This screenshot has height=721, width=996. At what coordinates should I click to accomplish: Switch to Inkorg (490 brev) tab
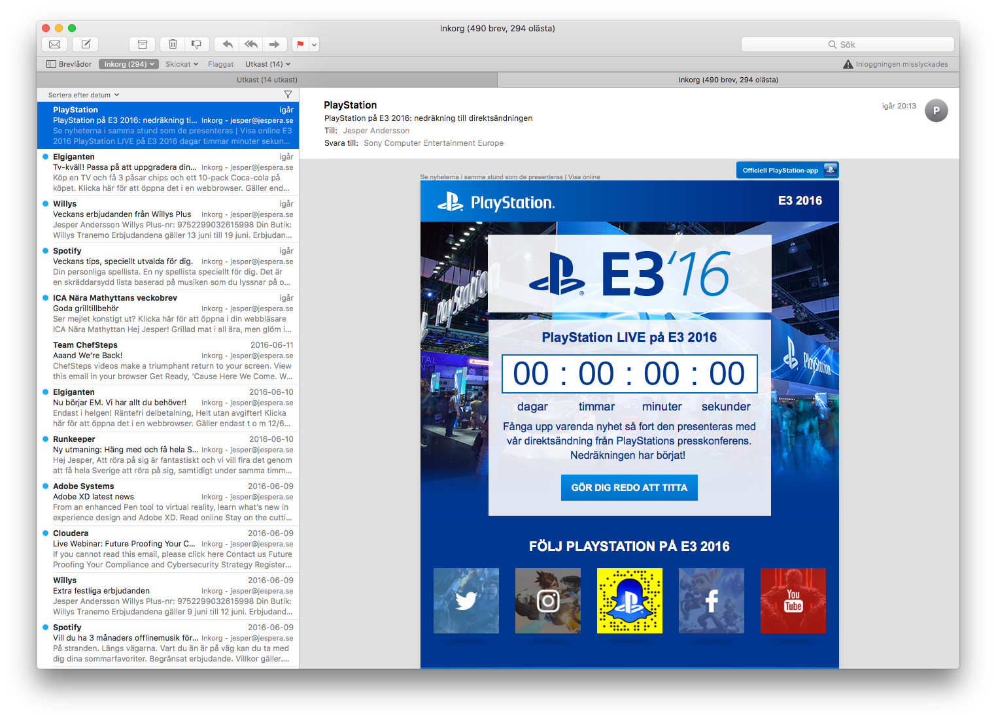[729, 80]
